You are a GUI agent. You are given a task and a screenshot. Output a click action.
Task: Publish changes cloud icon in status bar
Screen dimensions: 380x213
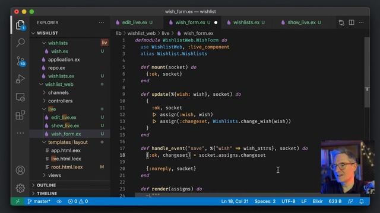pyautogui.click(x=59, y=201)
